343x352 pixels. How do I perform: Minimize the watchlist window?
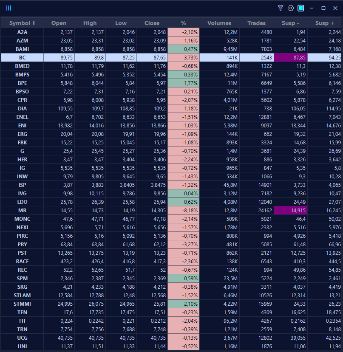tap(312, 8)
